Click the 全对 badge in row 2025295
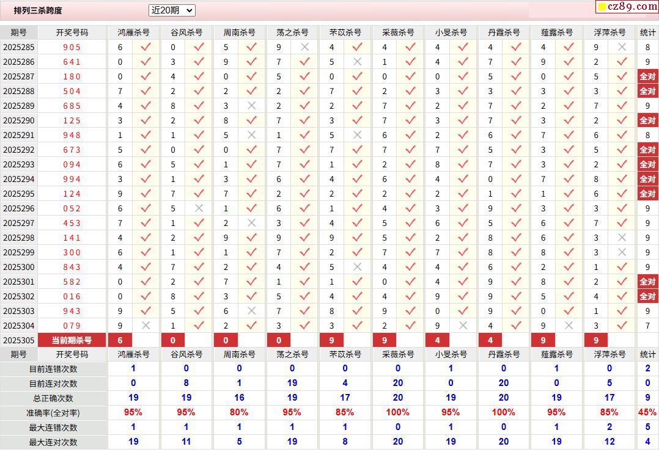Viewport: 659px width, 452px height. point(647,194)
